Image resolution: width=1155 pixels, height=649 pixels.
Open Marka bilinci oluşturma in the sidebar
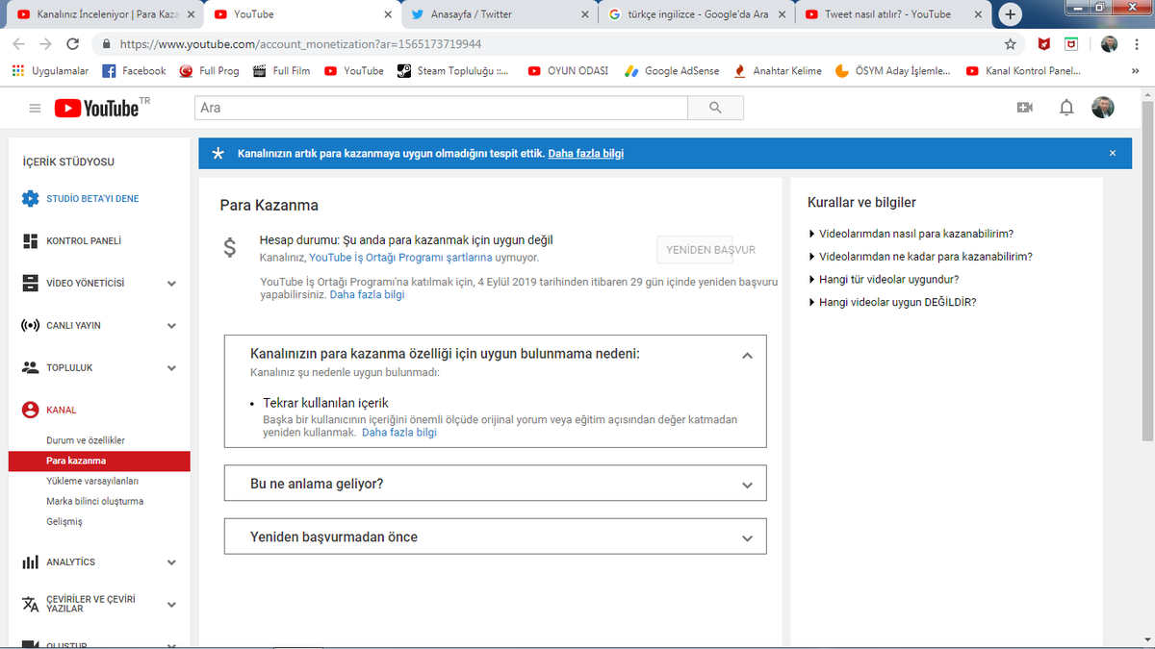(94, 501)
